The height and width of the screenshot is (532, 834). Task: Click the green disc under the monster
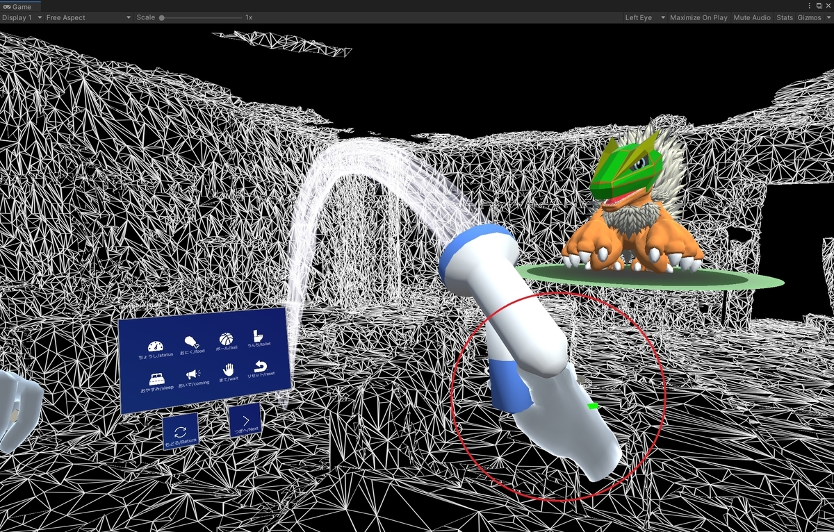pos(651,277)
